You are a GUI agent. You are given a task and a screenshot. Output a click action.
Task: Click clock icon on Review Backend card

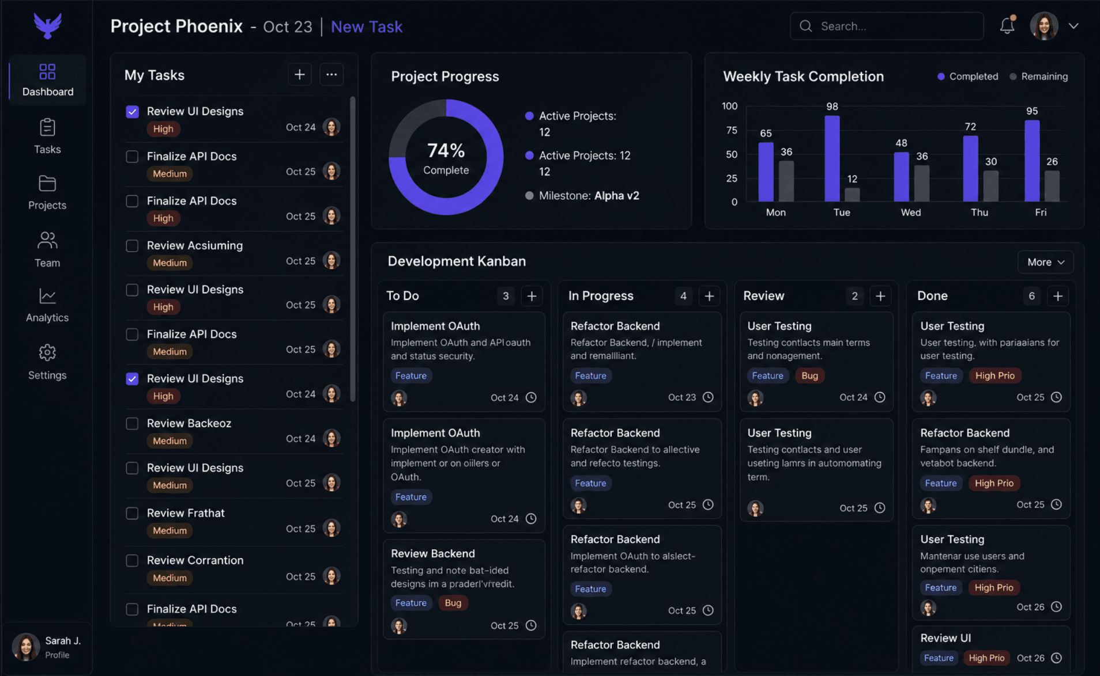[x=531, y=625]
